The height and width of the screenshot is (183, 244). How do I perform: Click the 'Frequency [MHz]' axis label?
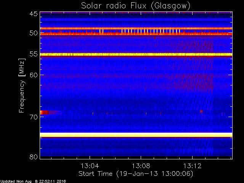click(22, 85)
